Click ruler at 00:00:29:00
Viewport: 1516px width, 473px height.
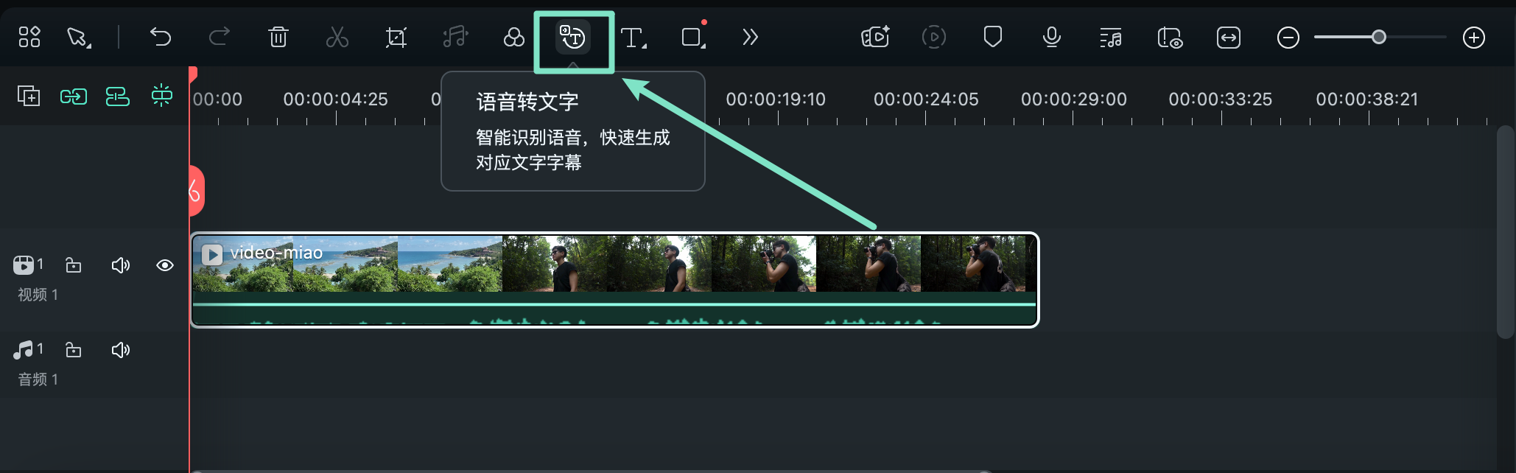pyautogui.click(x=1074, y=99)
